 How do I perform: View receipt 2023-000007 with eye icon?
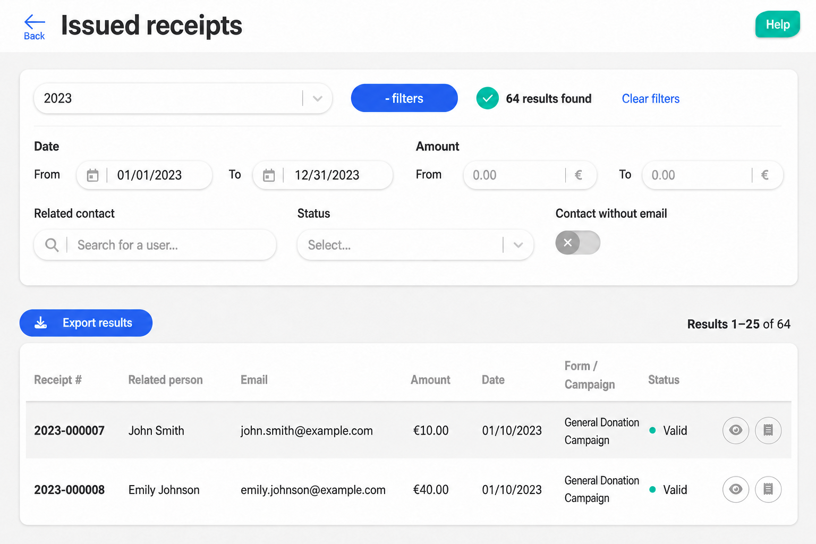[736, 430]
